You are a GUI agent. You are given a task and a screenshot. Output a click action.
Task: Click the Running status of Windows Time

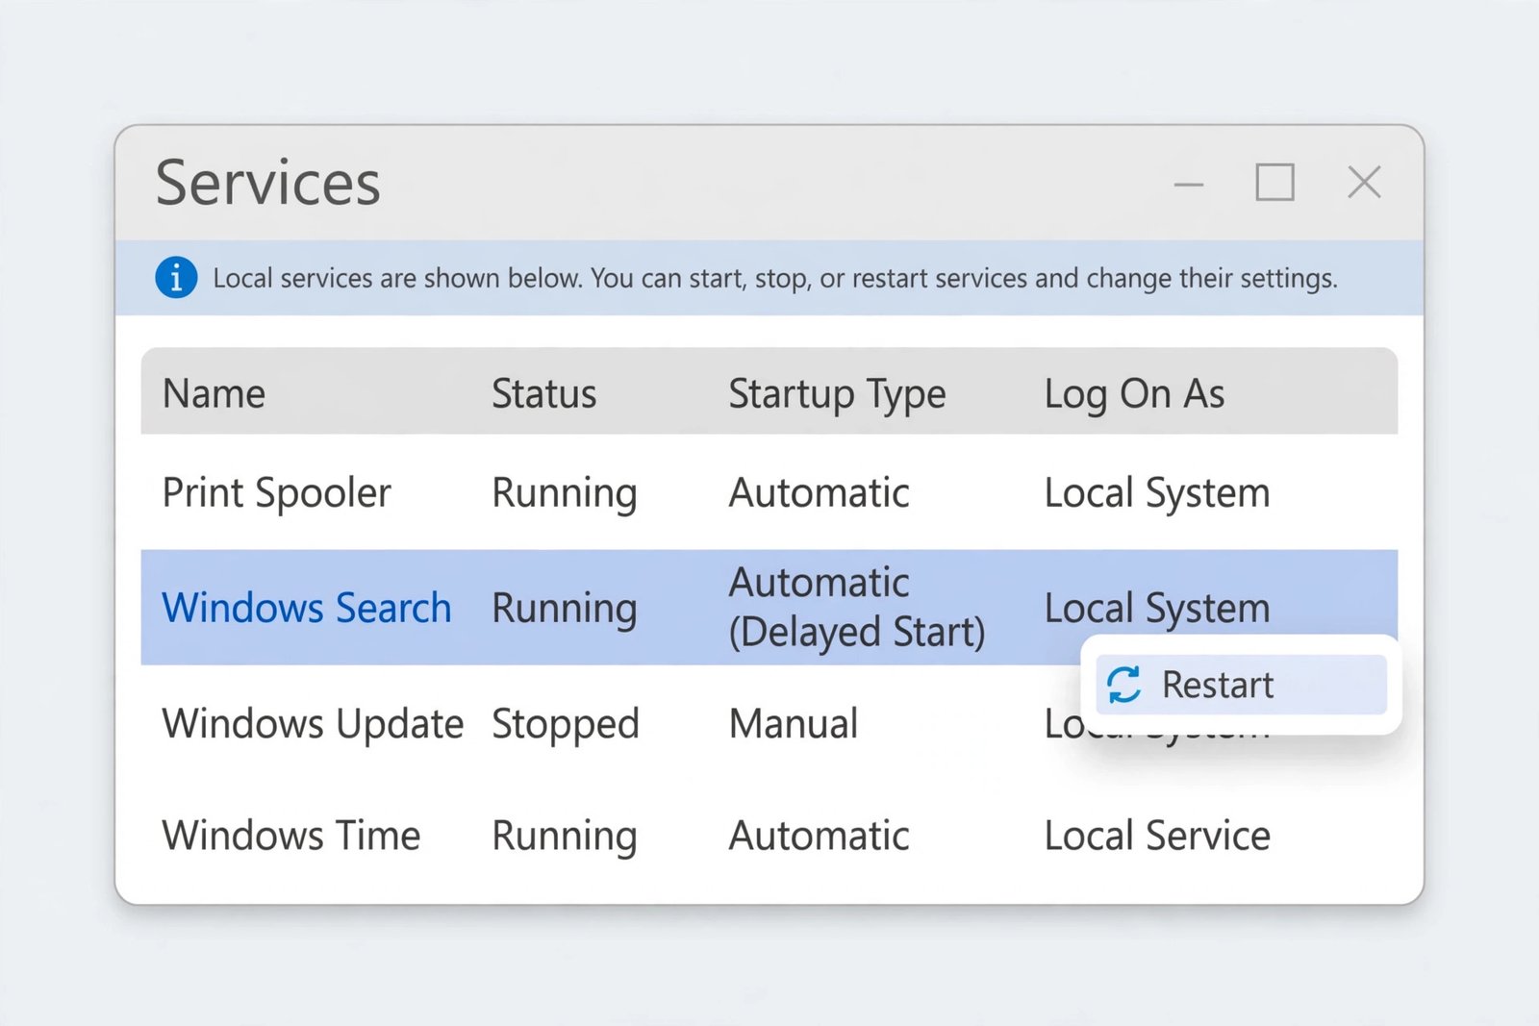click(x=565, y=836)
